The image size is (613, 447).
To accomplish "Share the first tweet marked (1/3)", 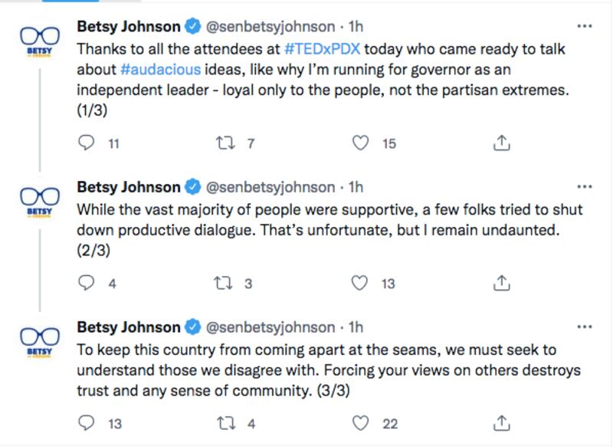I will [x=502, y=143].
